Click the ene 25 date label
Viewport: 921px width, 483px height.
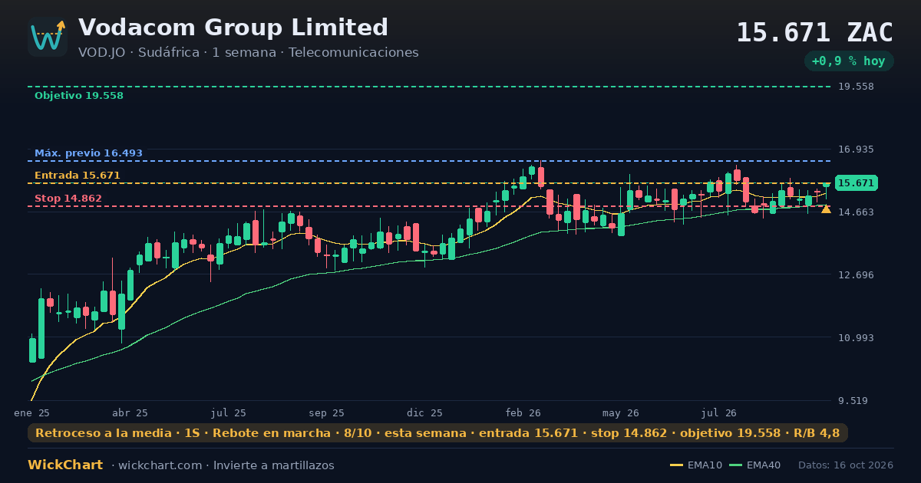coord(31,413)
